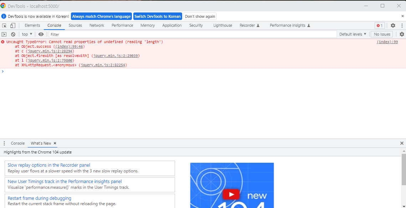Maximize the DevTools window
The width and height of the screenshot is (406, 208).
click(382, 6)
